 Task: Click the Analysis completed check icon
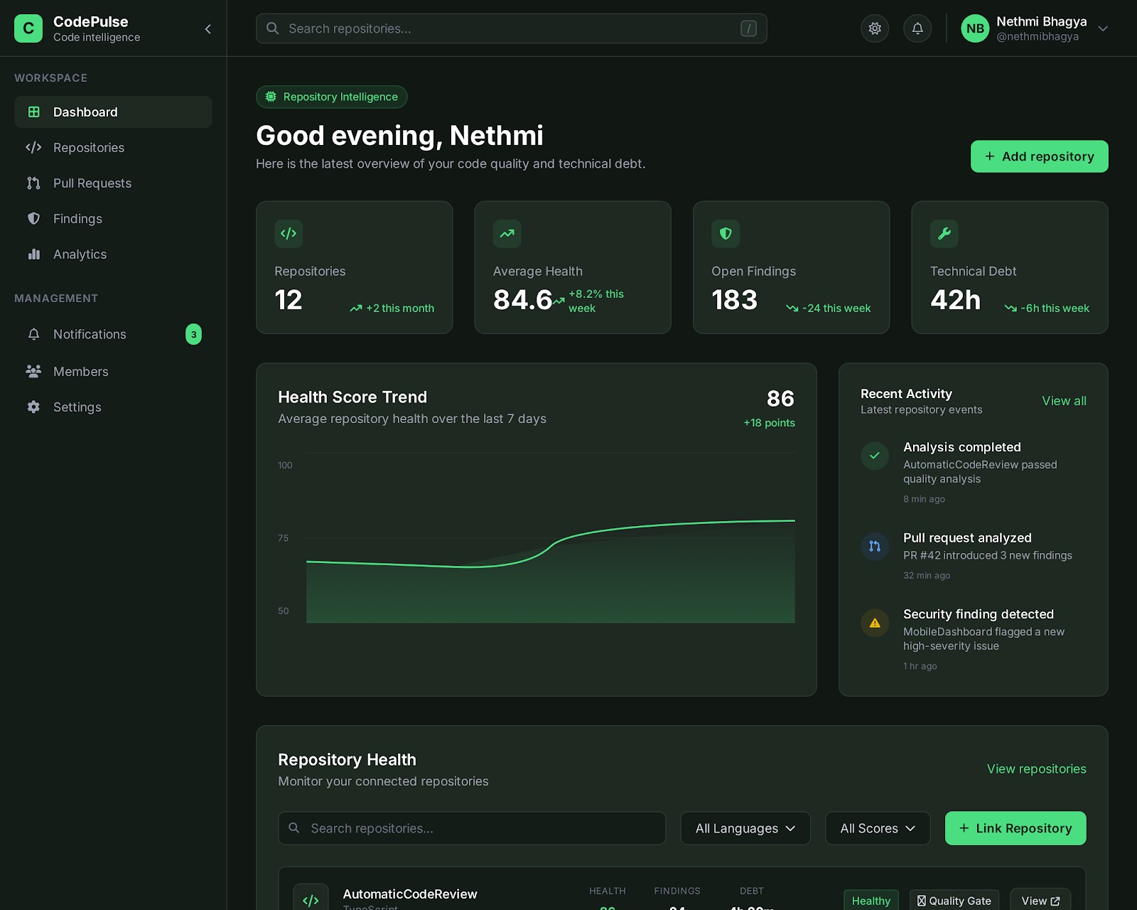pos(875,456)
